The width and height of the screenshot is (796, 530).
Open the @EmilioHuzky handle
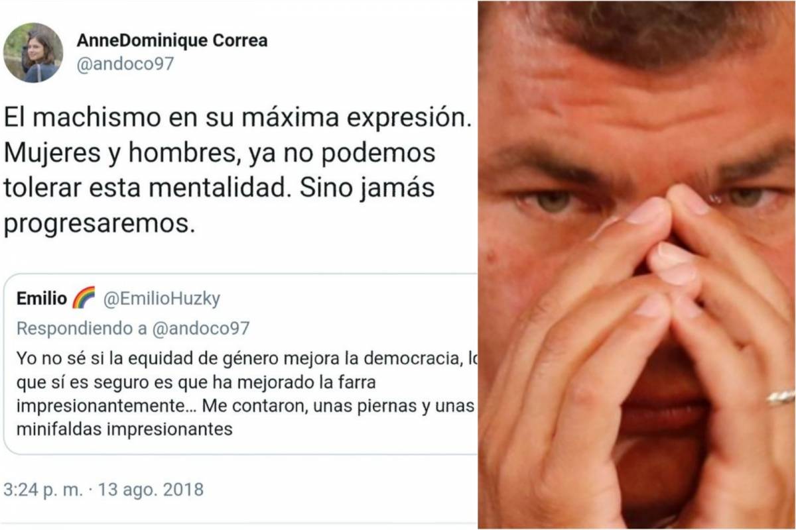click(161, 299)
